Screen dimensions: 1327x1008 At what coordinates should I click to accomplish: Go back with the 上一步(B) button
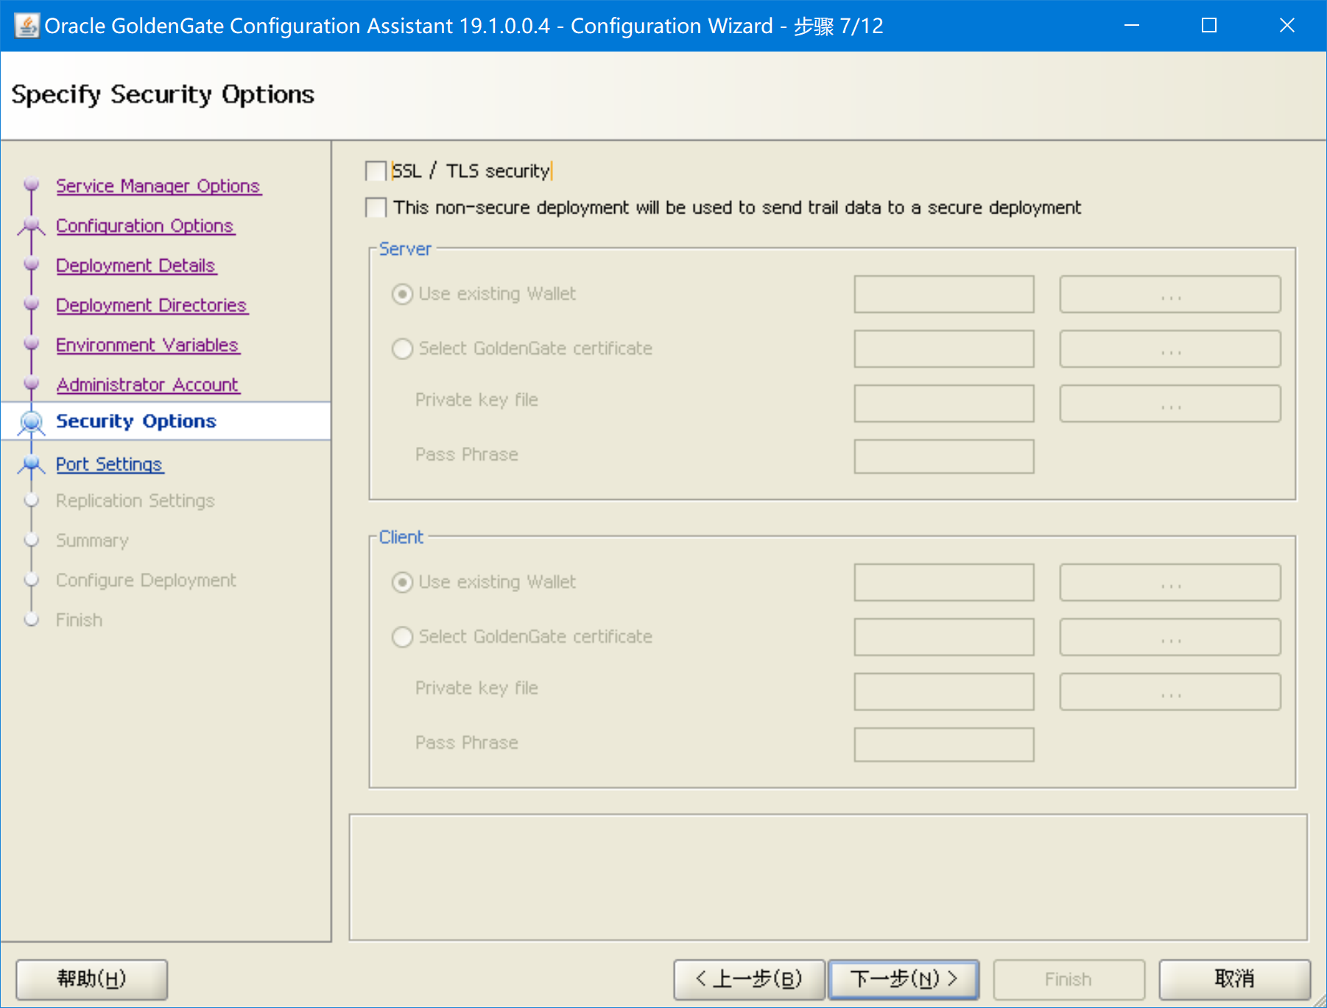click(750, 979)
